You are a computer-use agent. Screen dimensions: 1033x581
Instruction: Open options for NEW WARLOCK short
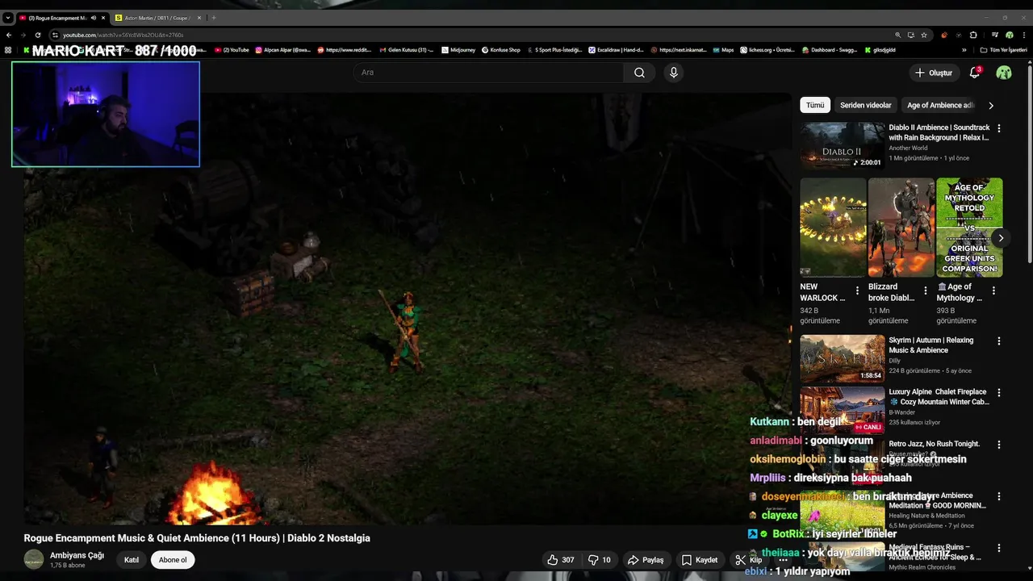pos(858,290)
